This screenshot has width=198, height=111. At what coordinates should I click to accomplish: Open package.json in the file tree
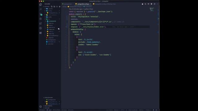tap(52, 40)
